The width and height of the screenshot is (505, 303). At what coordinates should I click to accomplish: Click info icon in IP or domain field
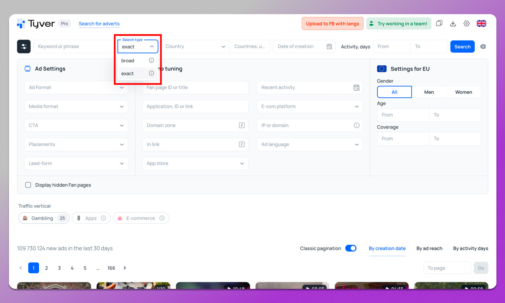pyautogui.click(x=357, y=125)
